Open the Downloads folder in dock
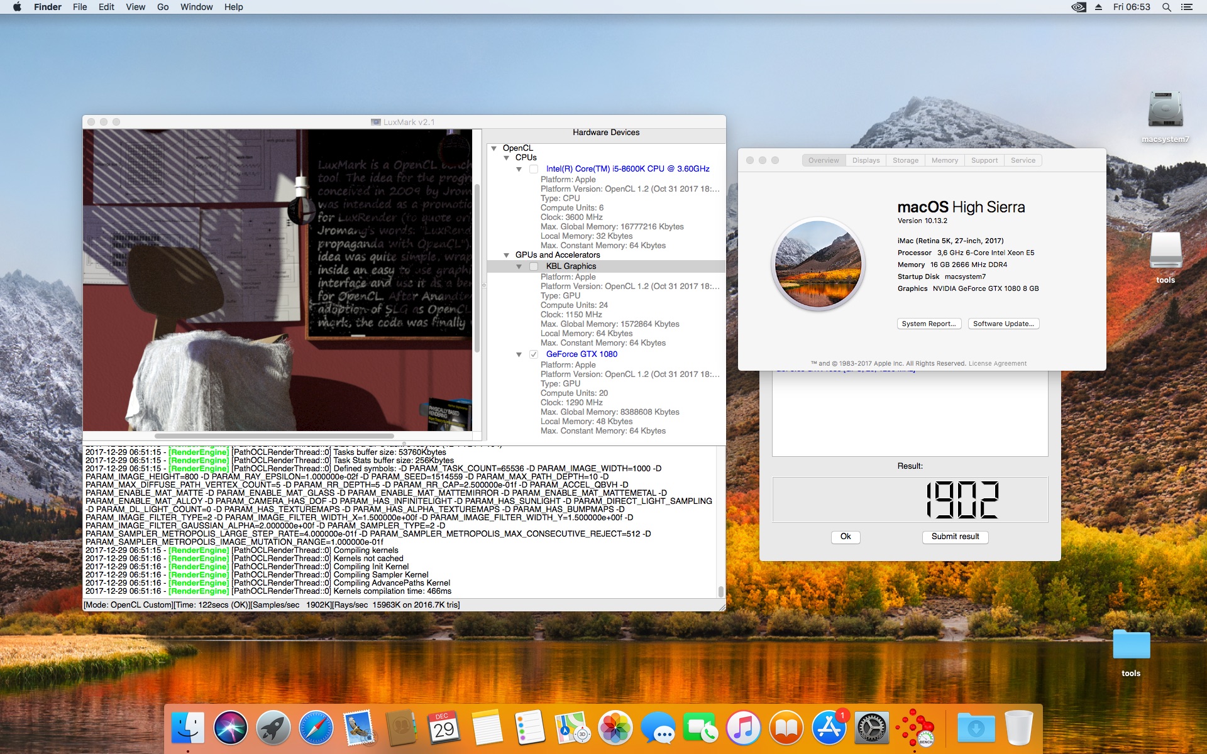 point(976,728)
